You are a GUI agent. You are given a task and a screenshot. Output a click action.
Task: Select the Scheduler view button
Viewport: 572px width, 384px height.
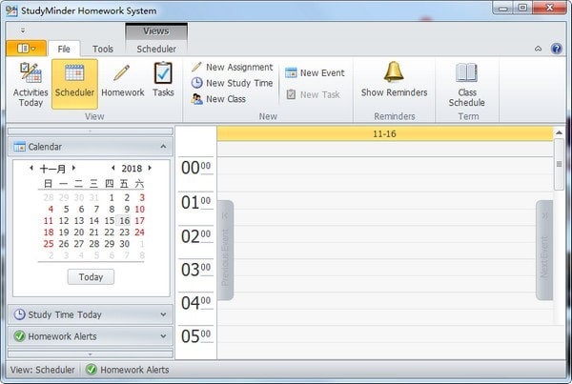pyautogui.click(x=74, y=84)
